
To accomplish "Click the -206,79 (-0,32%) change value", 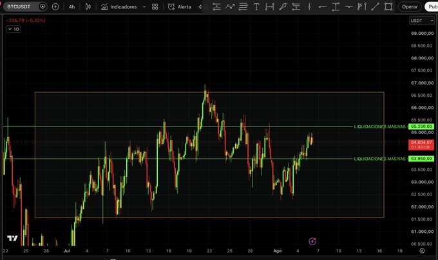I will pyautogui.click(x=26, y=21).
